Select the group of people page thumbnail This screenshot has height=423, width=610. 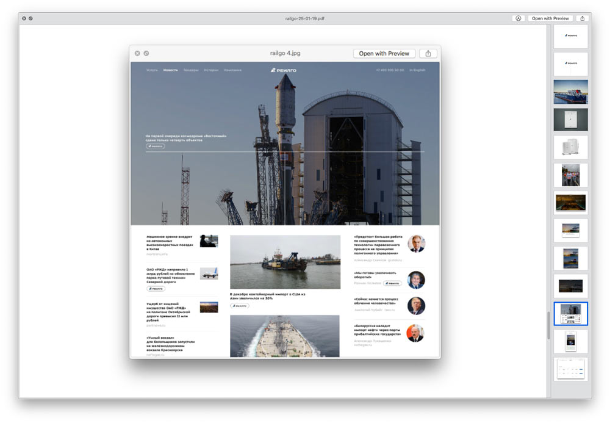(x=570, y=175)
